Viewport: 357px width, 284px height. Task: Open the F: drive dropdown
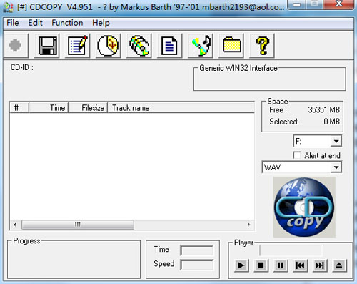coord(336,141)
